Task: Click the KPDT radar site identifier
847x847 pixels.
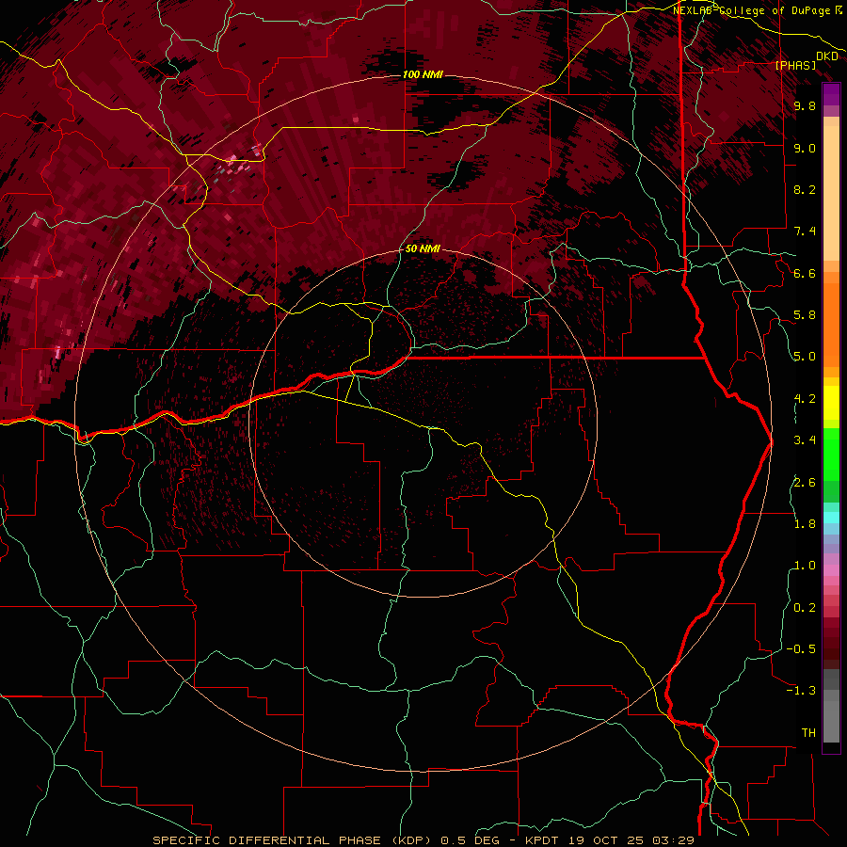Action: coord(543,840)
